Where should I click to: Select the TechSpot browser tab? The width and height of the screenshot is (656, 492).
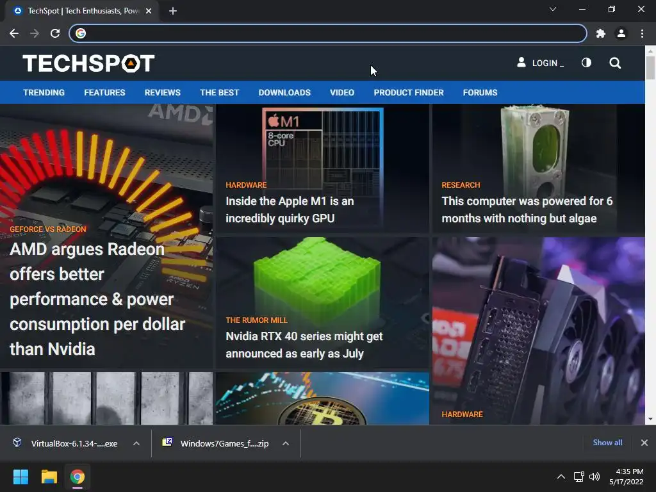tap(82, 11)
